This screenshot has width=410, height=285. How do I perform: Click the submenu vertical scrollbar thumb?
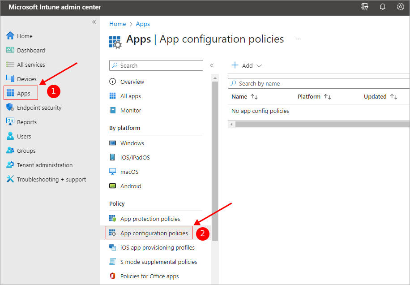[215, 161]
